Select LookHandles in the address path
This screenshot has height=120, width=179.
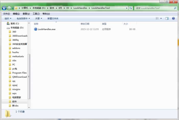pyautogui.click(x=80, y=8)
